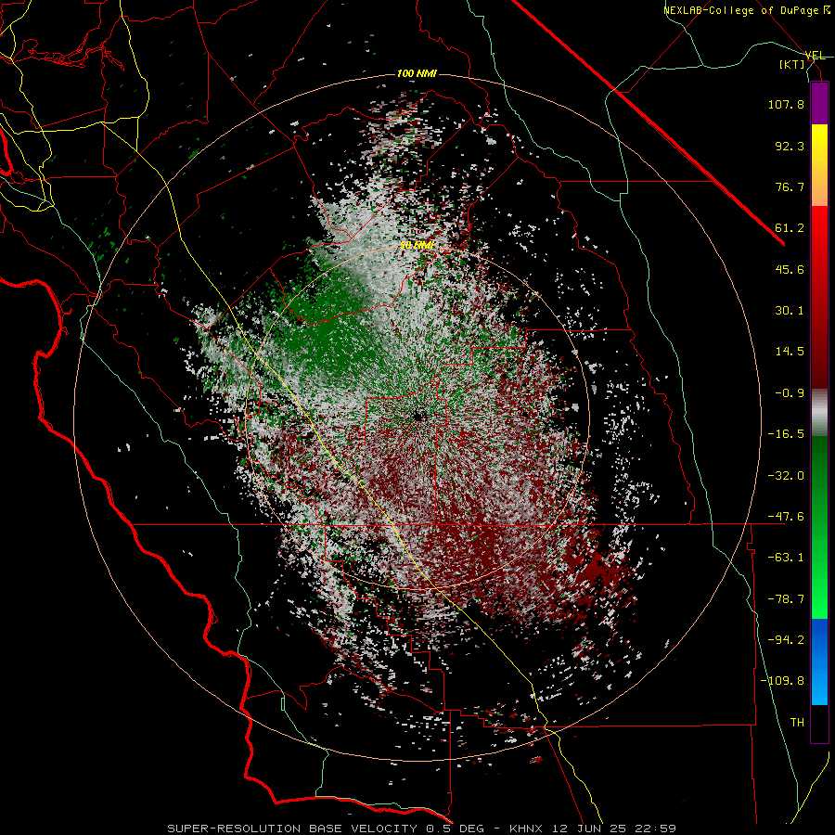Click the -16.5 velocity scale value
Image resolution: width=835 pixels, height=835 pixels.
[x=786, y=434]
